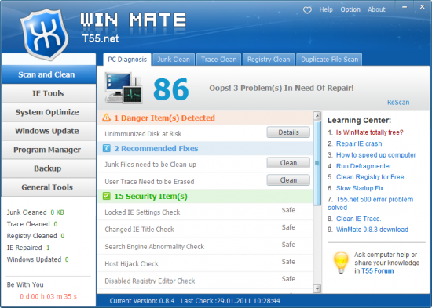This screenshot has height=308, width=432.
Task: Click the results list scrollbar thumb
Action: coord(317,163)
